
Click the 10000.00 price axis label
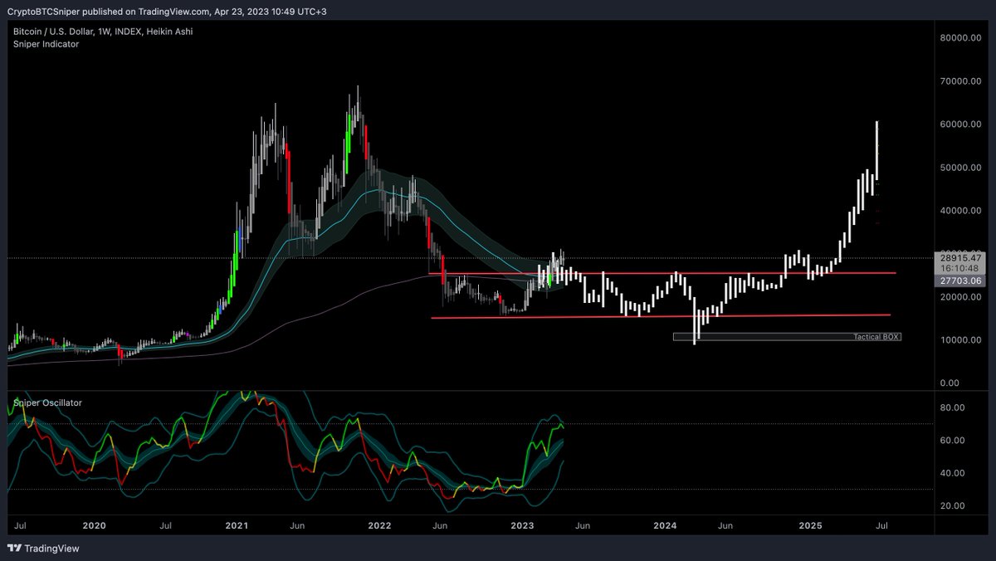[x=961, y=340]
